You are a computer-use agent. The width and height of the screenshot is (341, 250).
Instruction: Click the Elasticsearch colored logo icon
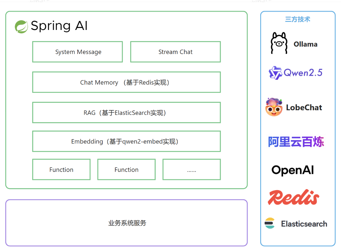click(270, 223)
